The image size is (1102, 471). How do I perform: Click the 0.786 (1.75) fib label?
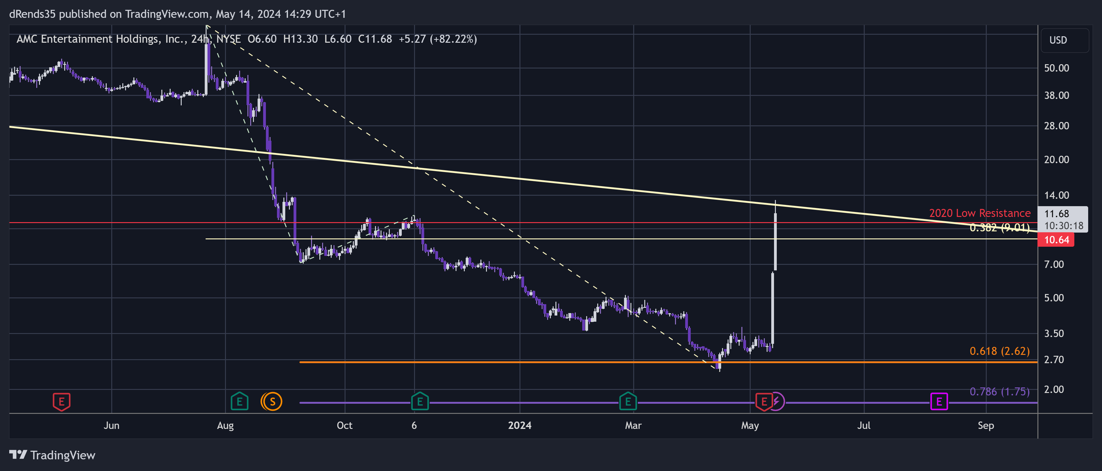[x=999, y=391]
